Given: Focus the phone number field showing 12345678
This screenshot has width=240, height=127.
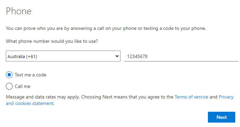Looking at the screenshot, I should pos(181,56).
